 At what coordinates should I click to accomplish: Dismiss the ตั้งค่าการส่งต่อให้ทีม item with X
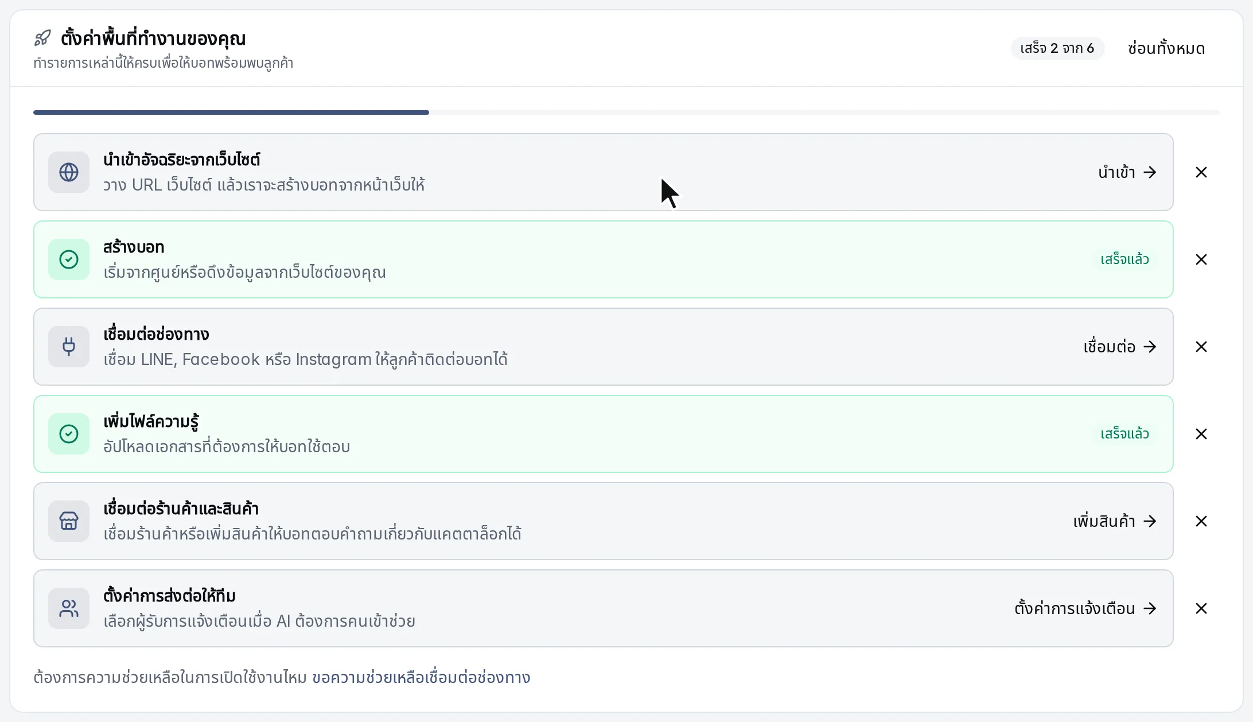[1201, 608]
